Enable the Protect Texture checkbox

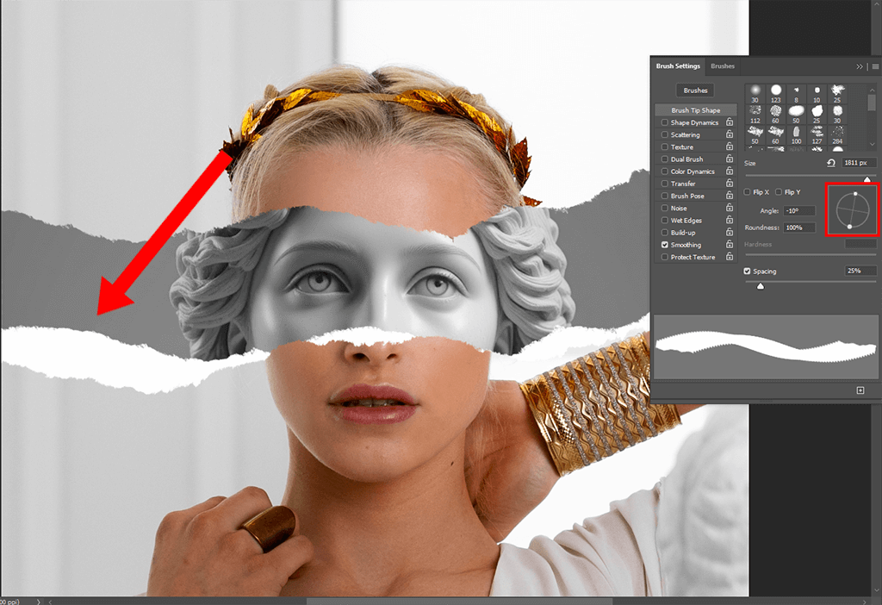click(665, 257)
